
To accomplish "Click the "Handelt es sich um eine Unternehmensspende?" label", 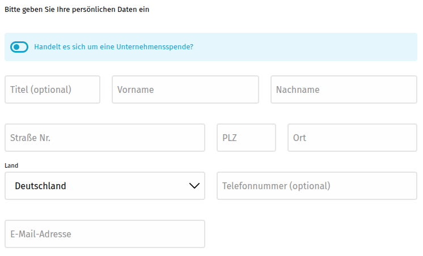I will (x=113, y=47).
